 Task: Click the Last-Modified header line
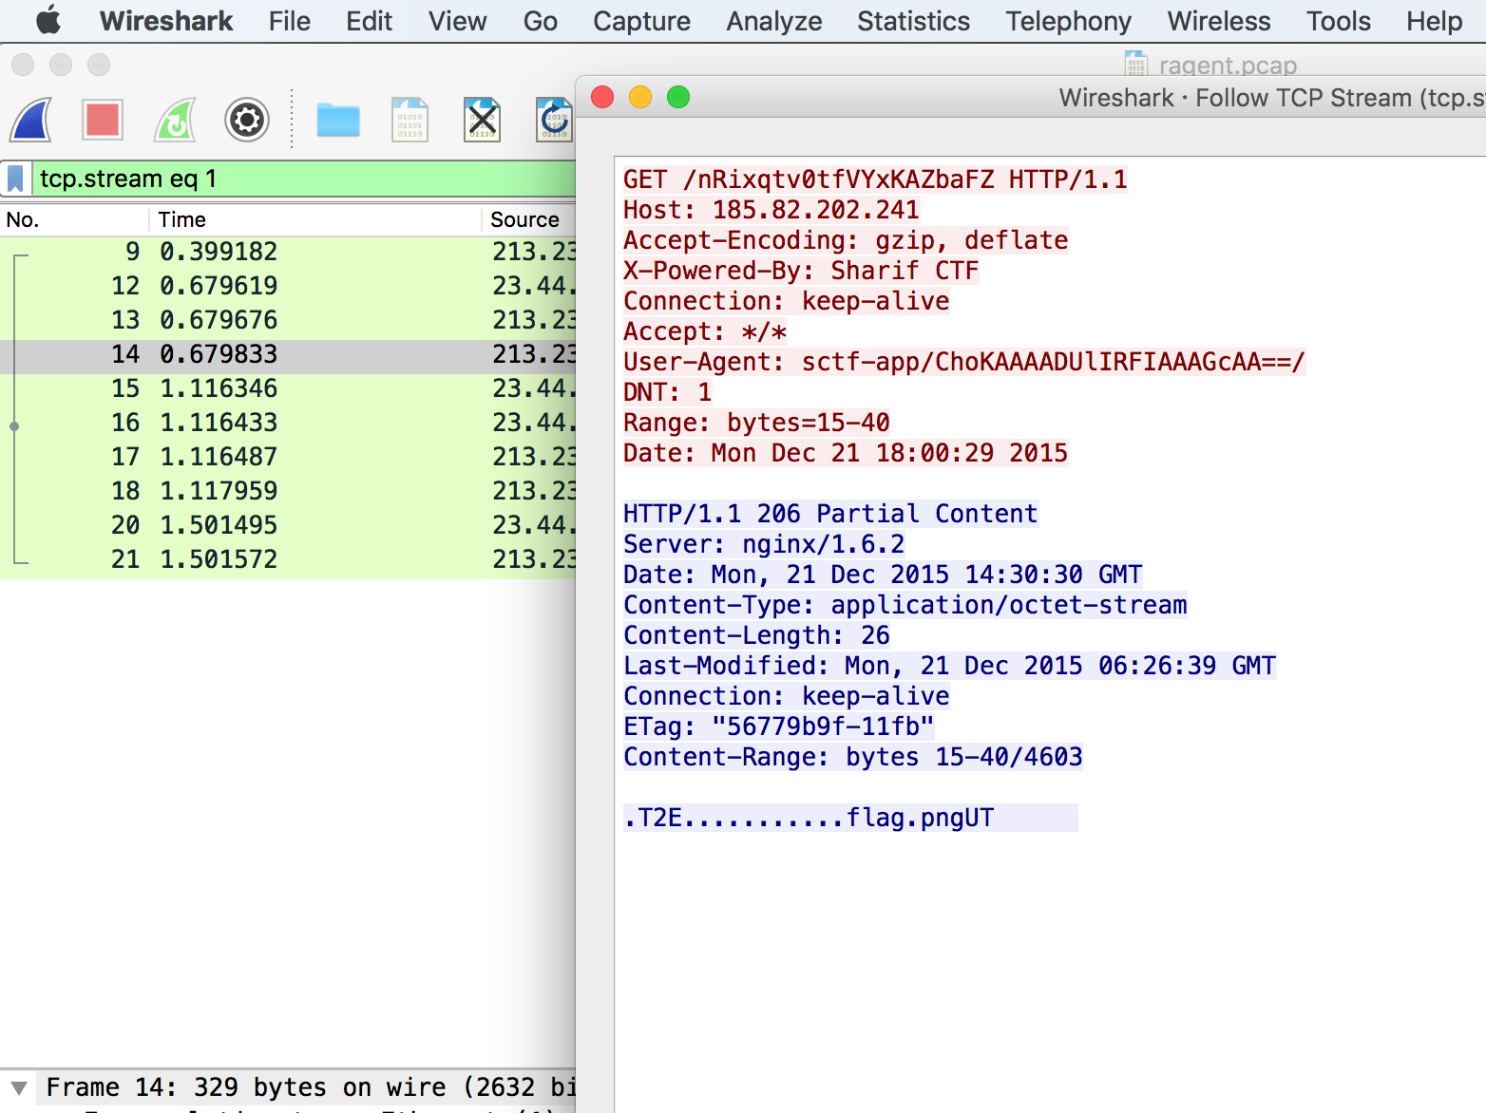[950, 666]
